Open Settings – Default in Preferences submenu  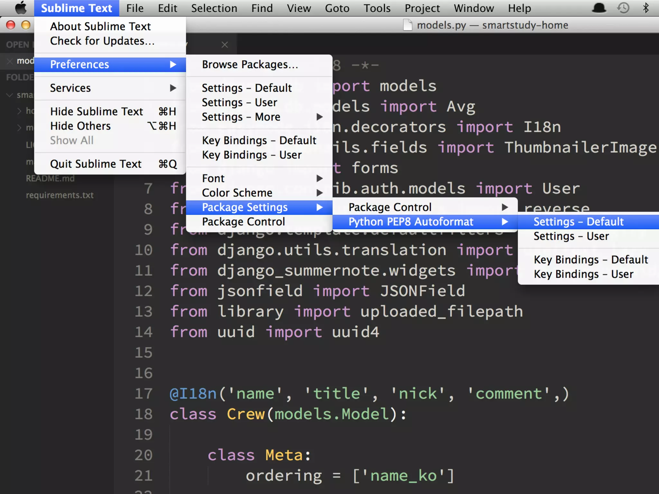click(259, 88)
